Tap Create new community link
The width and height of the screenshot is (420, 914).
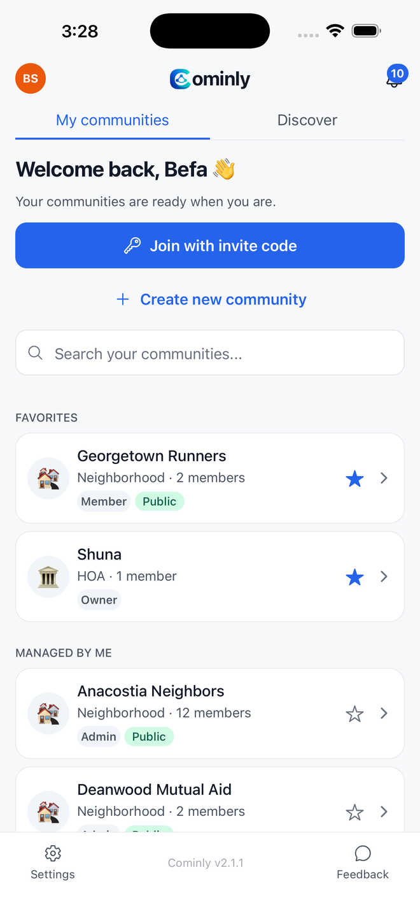tap(211, 300)
